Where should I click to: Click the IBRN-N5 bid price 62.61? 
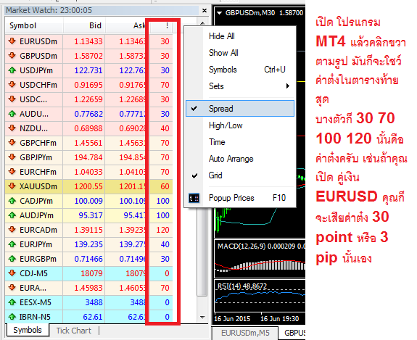coord(93,317)
